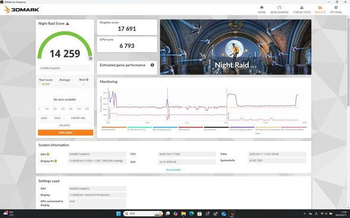350x218 pixels.
Task: Open the HOME tab in 3DMark
Action: (262, 9)
